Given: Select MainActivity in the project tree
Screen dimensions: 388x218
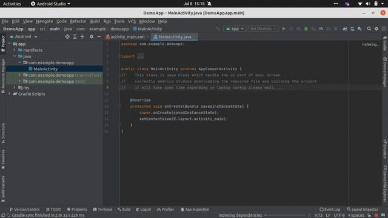Looking at the screenshot, I should click(45, 68).
